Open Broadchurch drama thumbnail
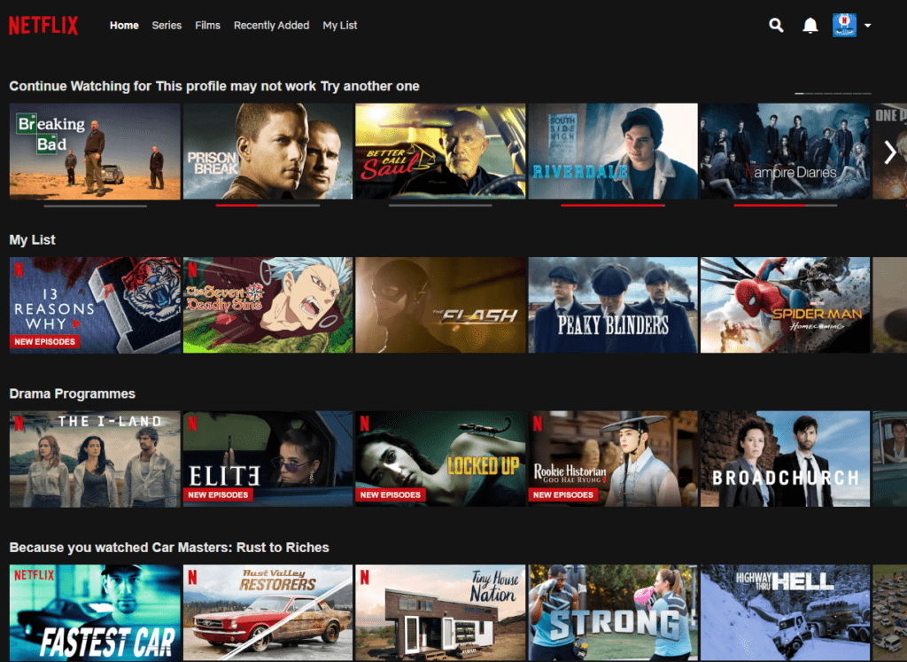This screenshot has height=662, width=907. tap(785, 459)
